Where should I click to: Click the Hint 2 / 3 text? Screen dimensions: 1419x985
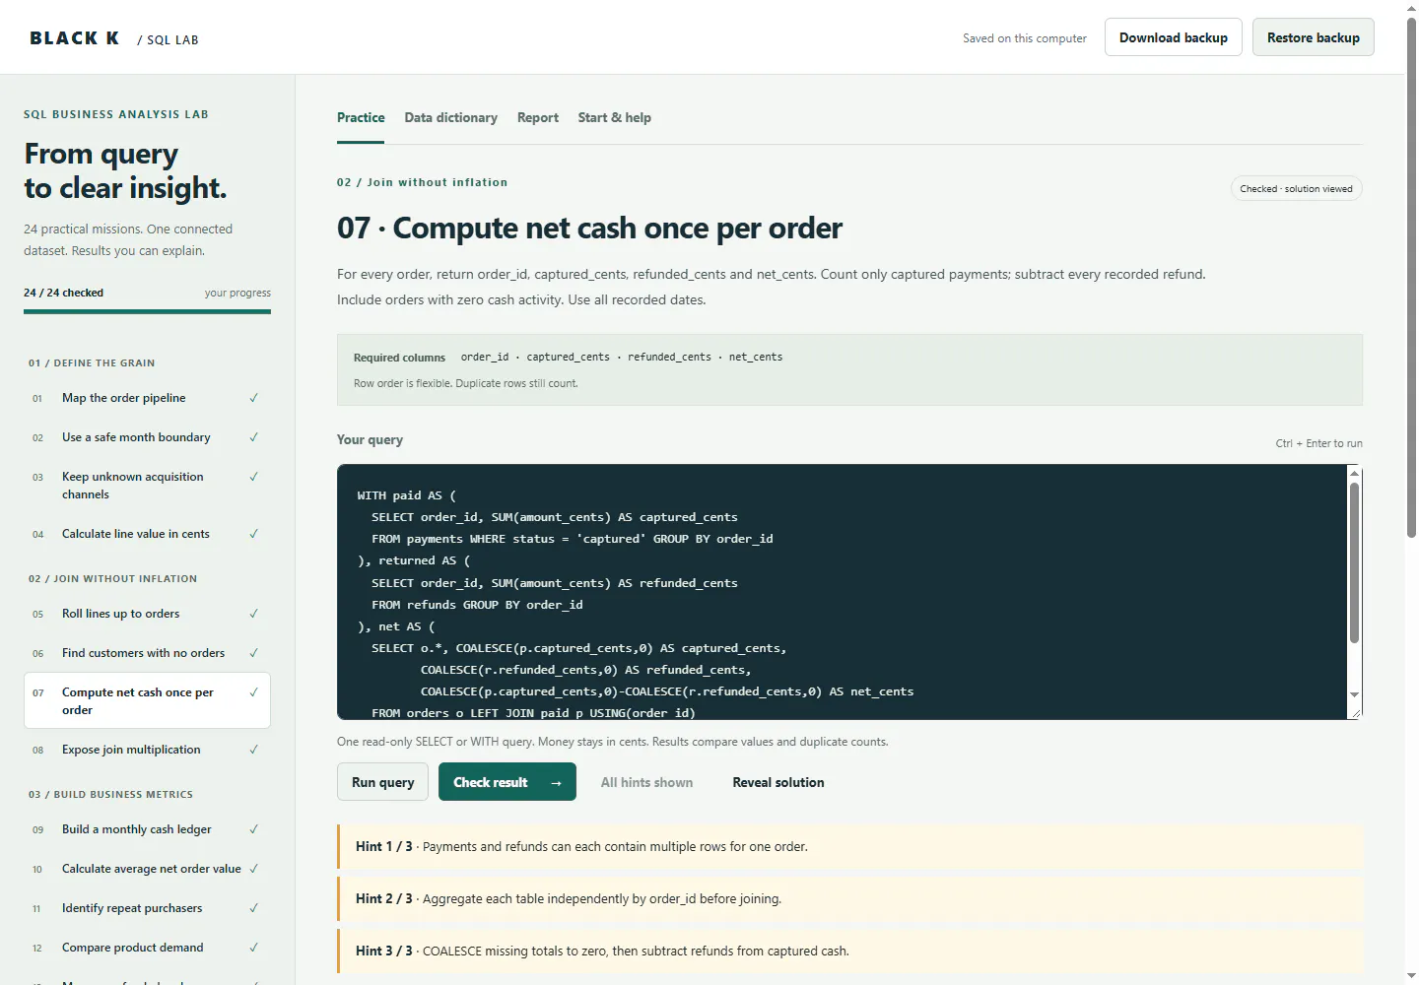(x=569, y=899)
